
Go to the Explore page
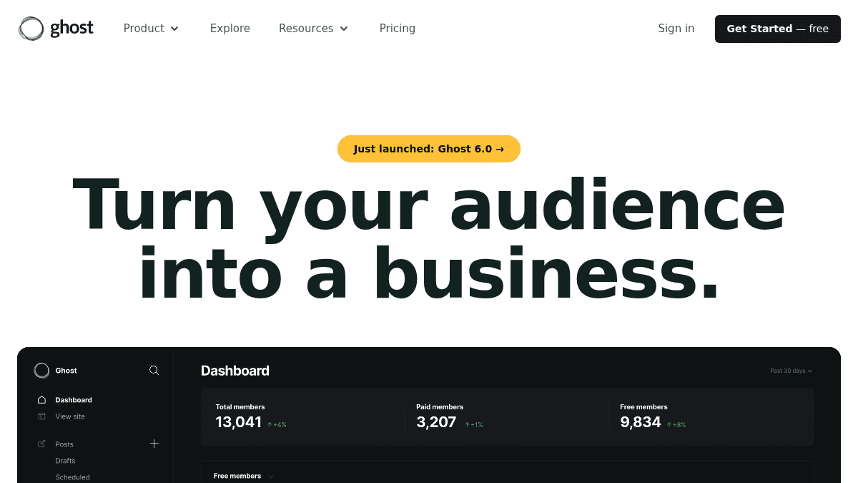pos(230,29)
